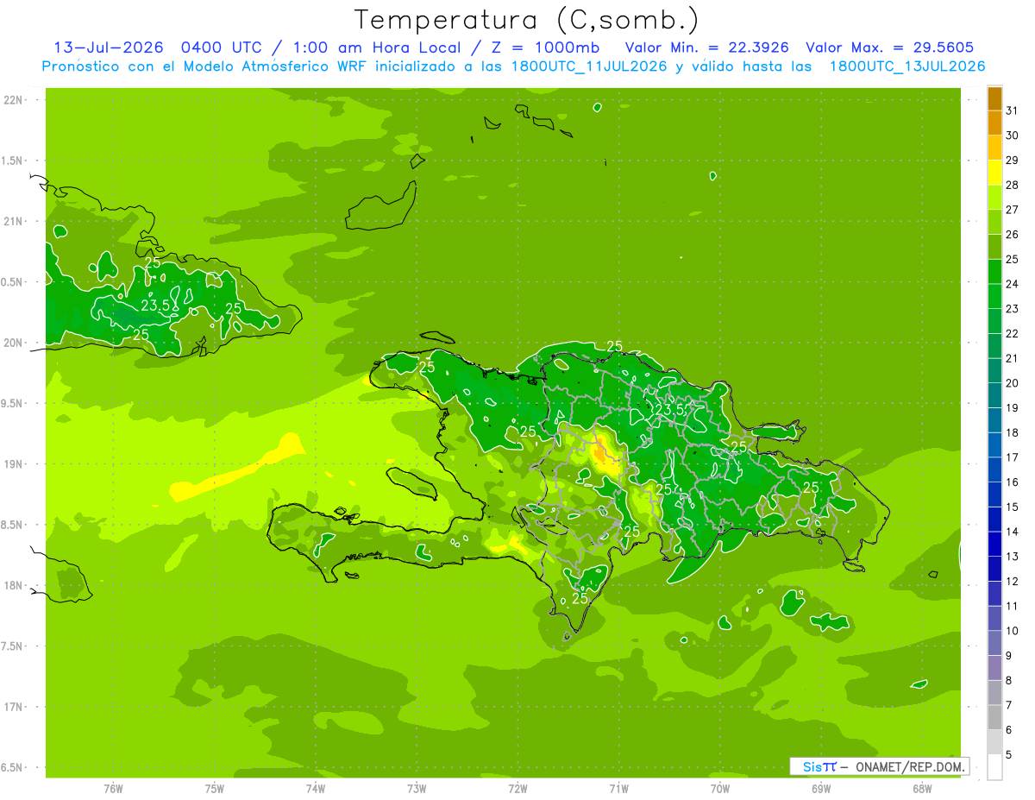Click the legend swatch between 22 and 23
1035x800 pixels.
994,322
